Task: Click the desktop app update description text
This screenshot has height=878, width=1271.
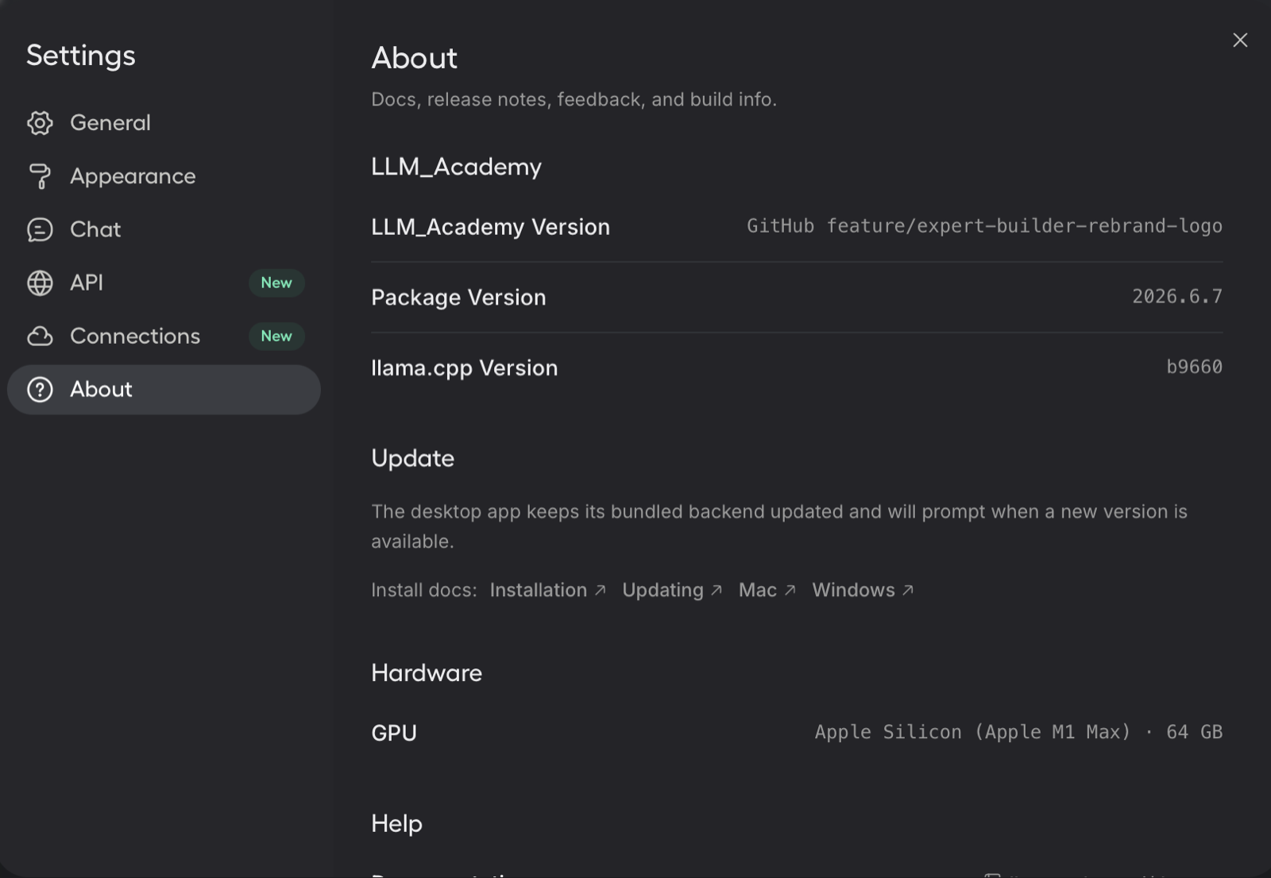Action: pyautogui.click(x=779, y=526)
